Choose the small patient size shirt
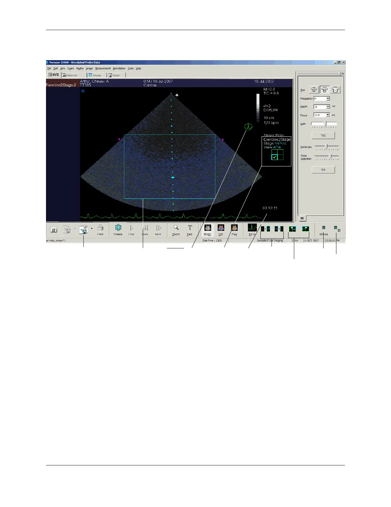 point(314,90)
